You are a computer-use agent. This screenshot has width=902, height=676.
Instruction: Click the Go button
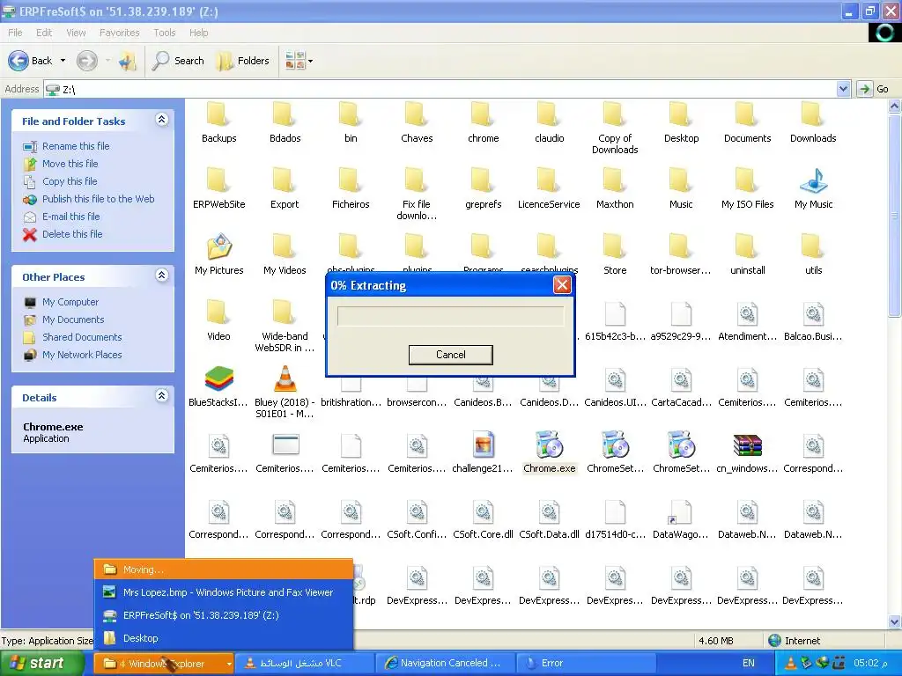(873, 89)
